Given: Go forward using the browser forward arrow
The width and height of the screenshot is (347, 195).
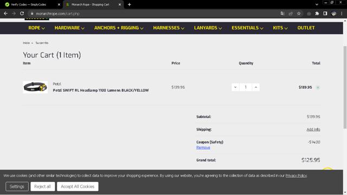Looking at the screenshot, I should (x=14, y=14).
